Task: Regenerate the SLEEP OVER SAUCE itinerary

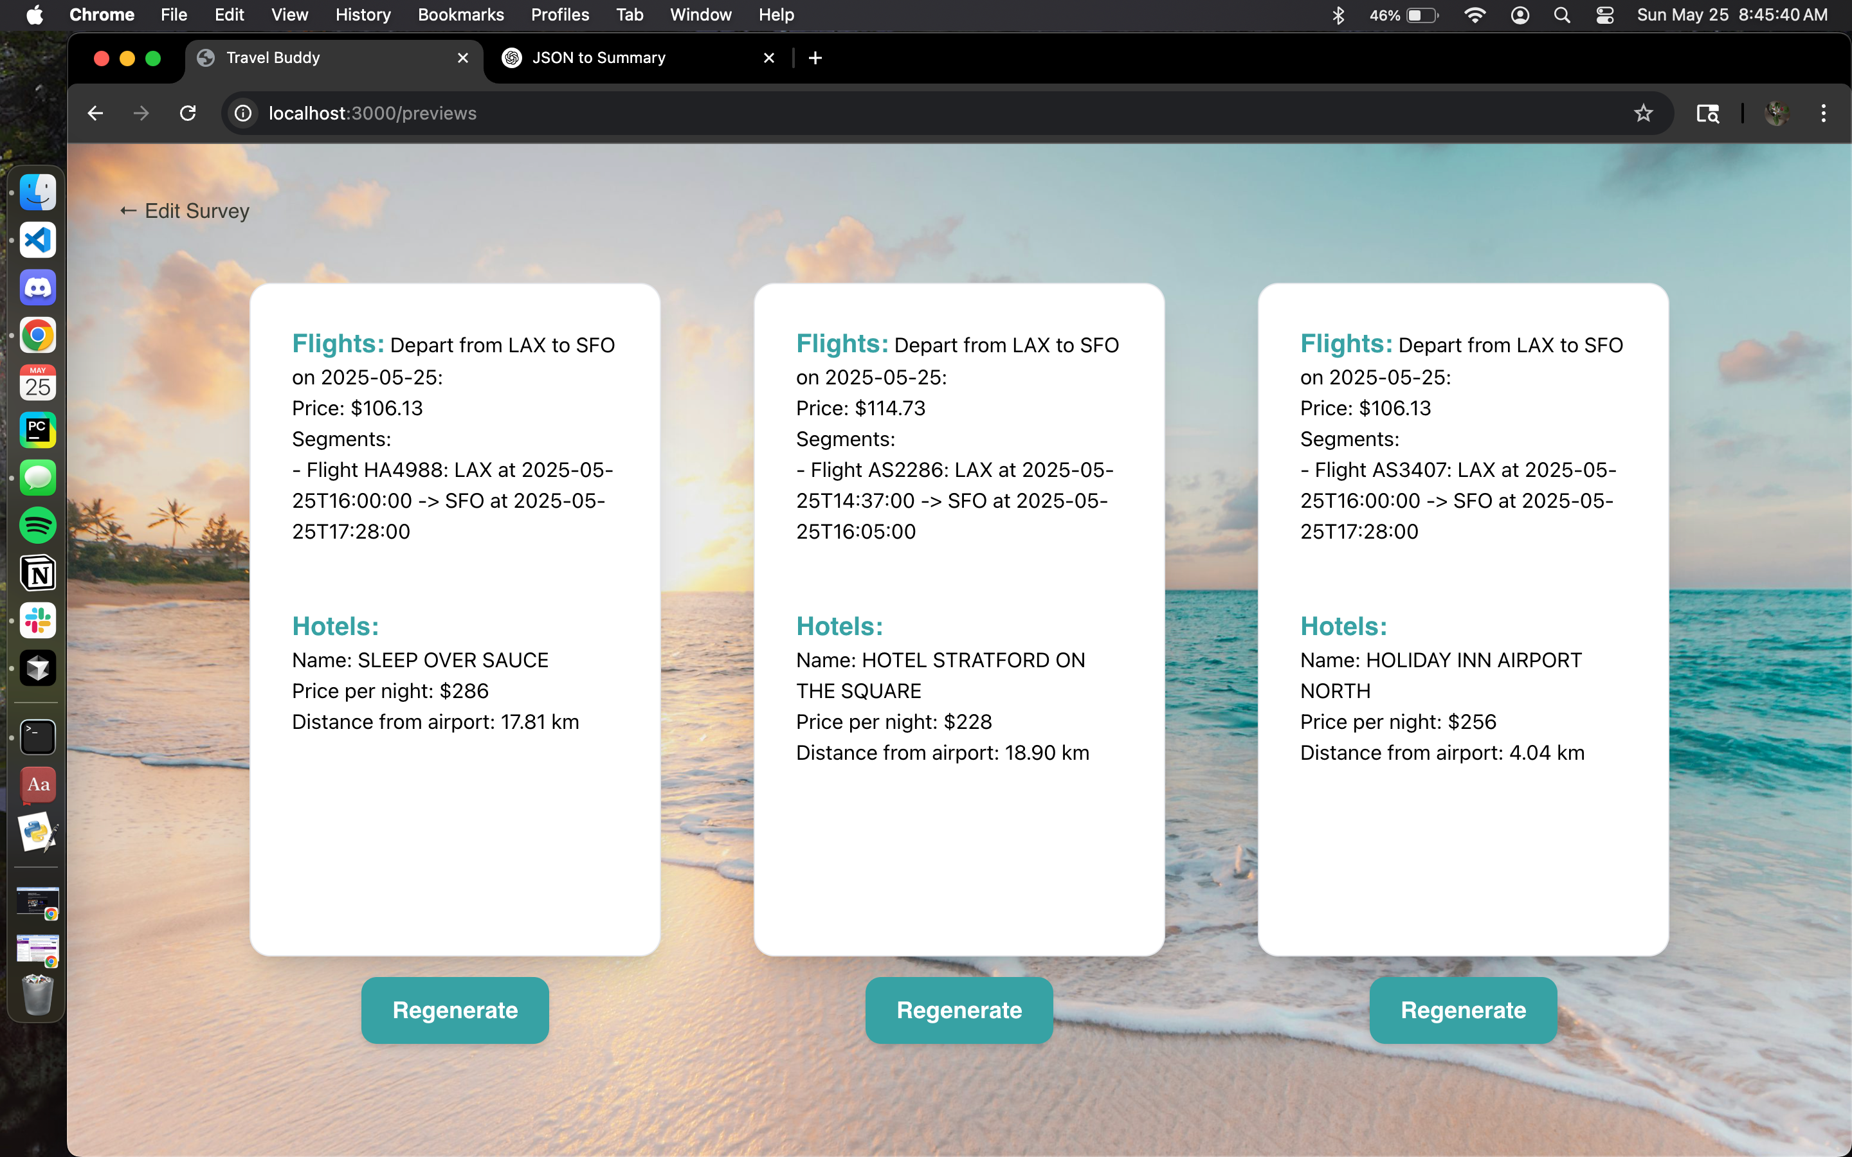Action: coord(455,1010)
